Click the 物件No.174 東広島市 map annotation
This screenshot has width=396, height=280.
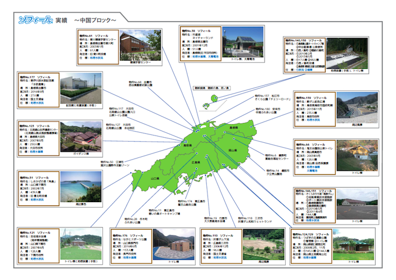click(186, 202)
